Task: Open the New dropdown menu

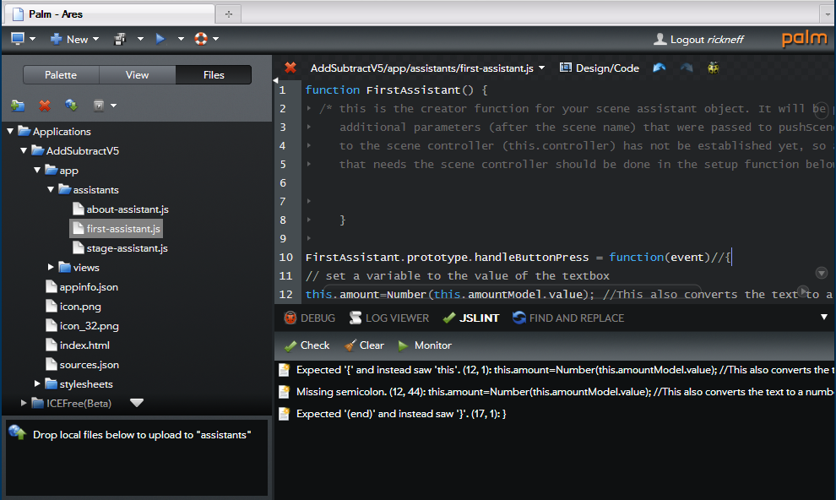Action: [75, 39]
